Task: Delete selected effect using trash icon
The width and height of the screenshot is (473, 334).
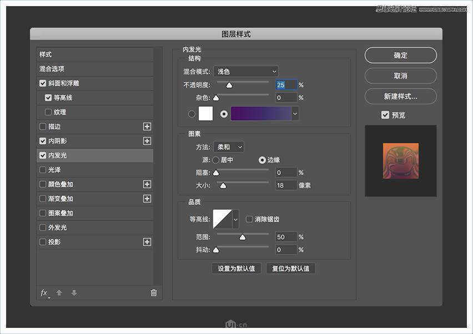Action: coord(153,293)
